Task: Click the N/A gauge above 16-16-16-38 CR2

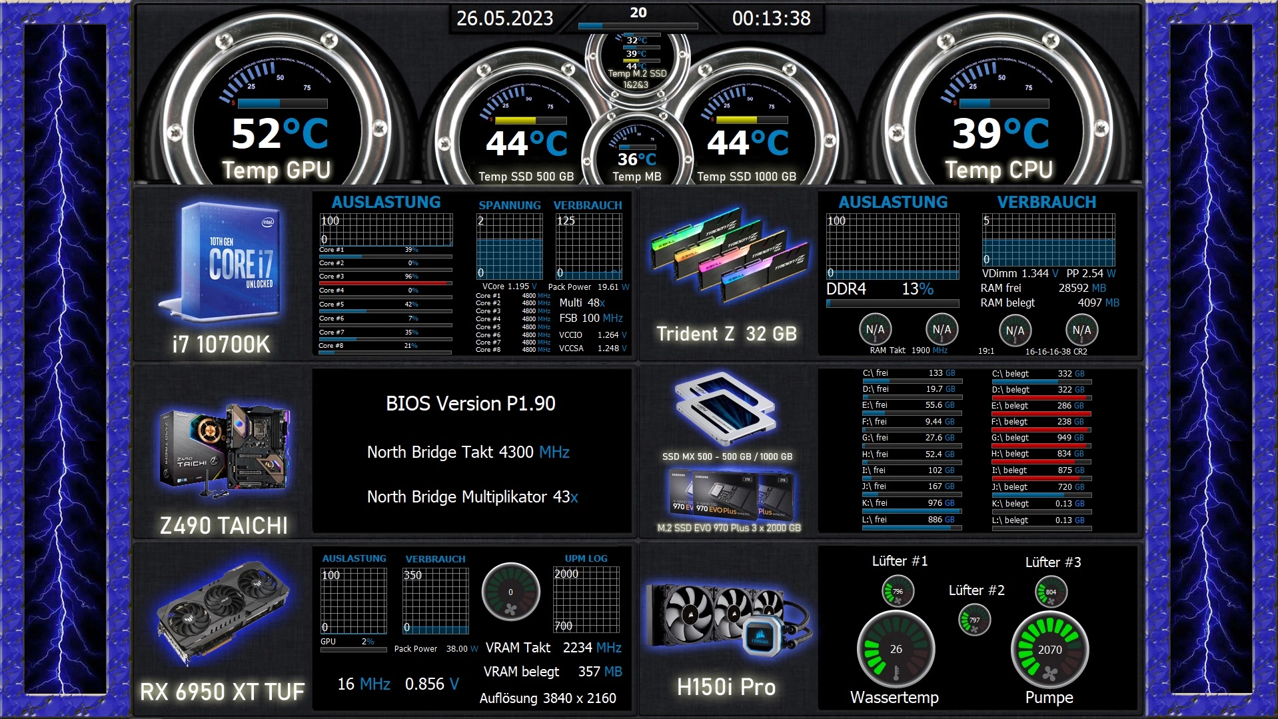Action: coord(1081,330)
